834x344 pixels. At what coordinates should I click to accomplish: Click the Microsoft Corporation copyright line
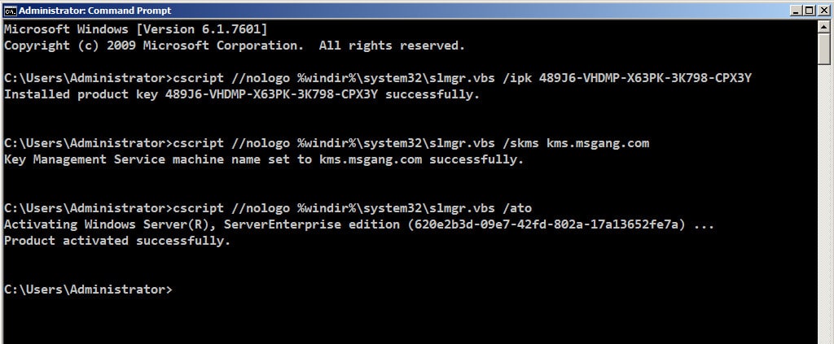point(235,46)
